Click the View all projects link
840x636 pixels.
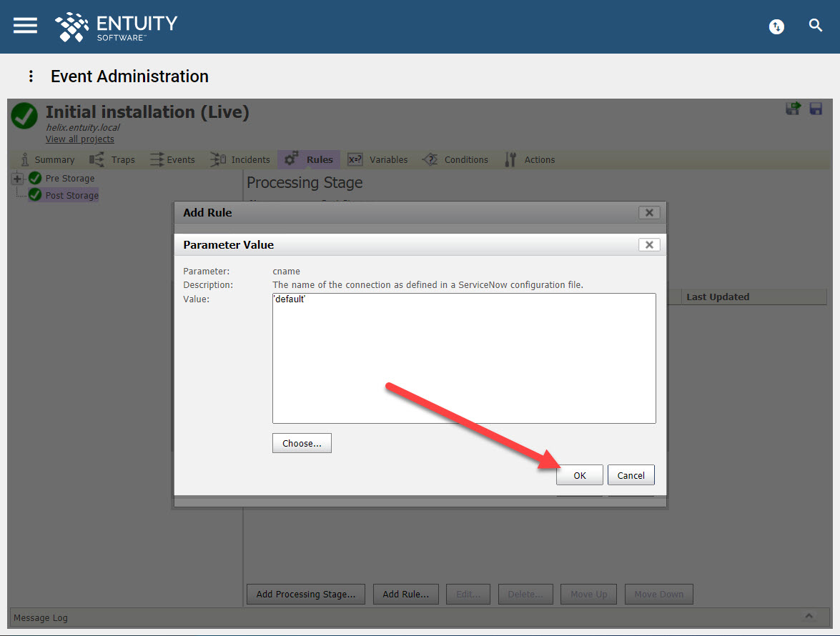point(79,139)
